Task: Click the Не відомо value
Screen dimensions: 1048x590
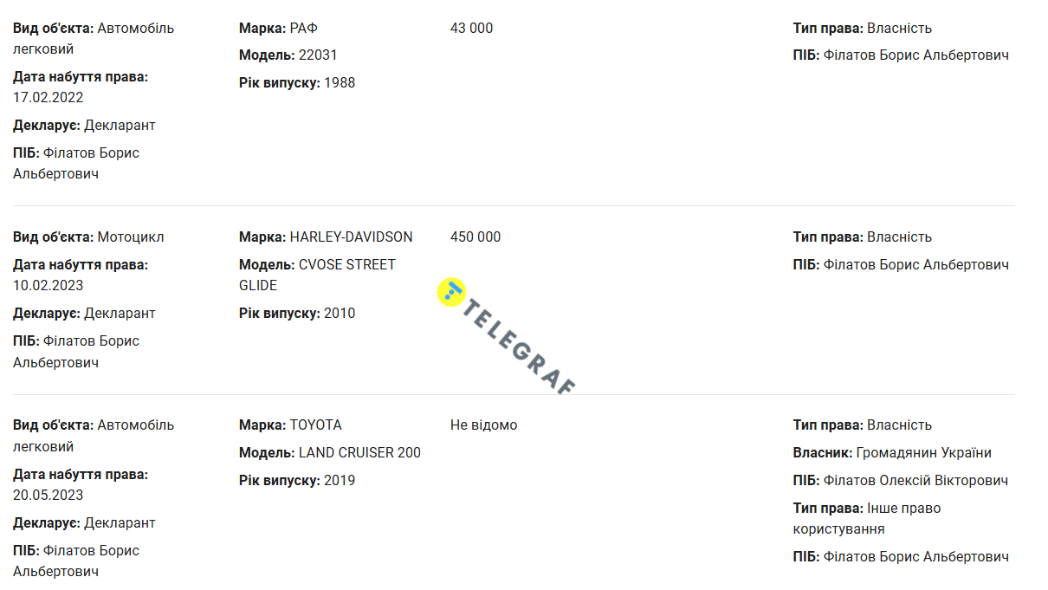Action: [x=483, y=425]
